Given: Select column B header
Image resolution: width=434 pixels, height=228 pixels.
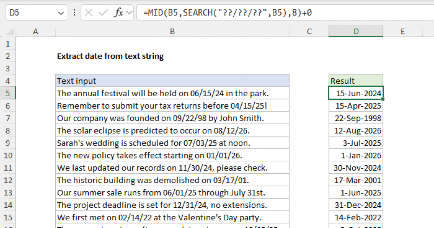Looking at the screenshot, I should (x=172, y=31).
